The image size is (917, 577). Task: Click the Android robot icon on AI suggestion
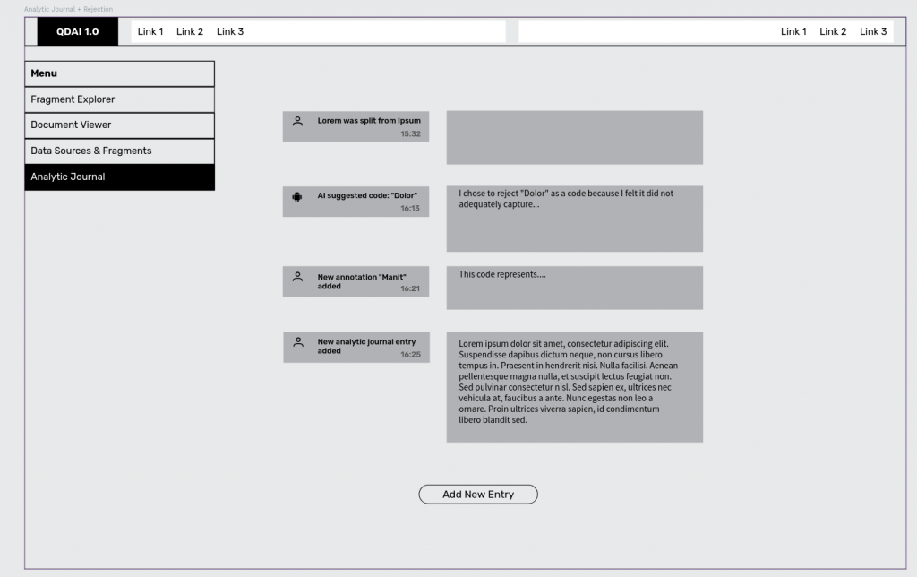[297, 196]
